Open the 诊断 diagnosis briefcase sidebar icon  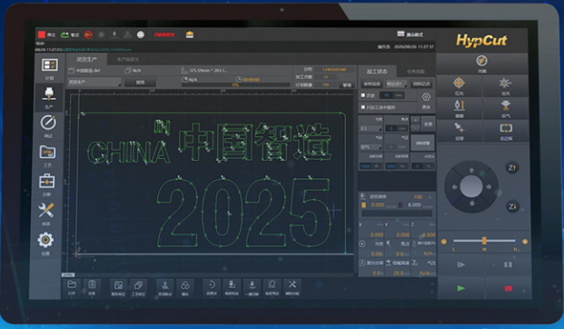coord(46,181)
